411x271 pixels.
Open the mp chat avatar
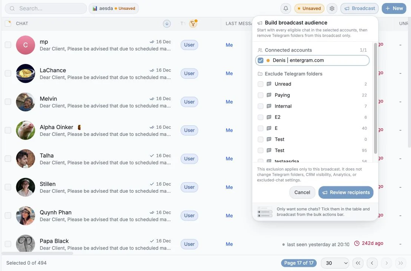click(25, 45)
